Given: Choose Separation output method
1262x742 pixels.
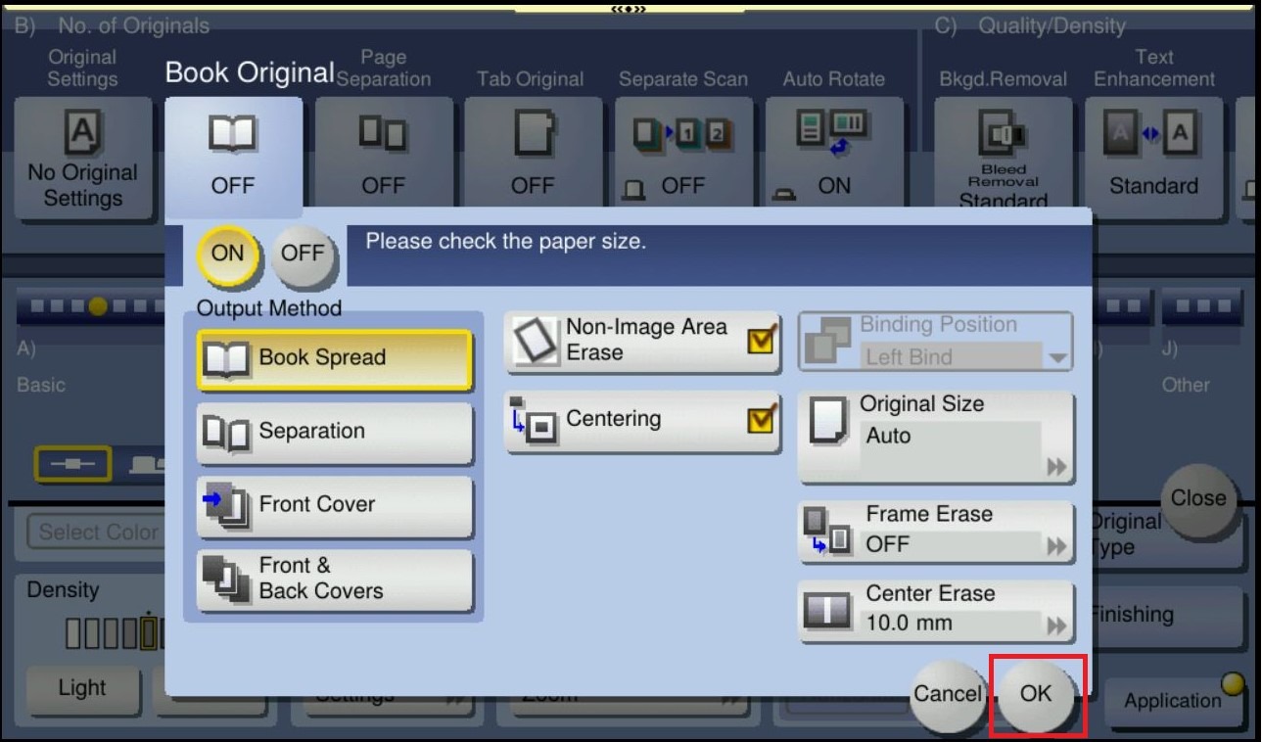Looking at the screenshot, I should (x=334, y=432).
